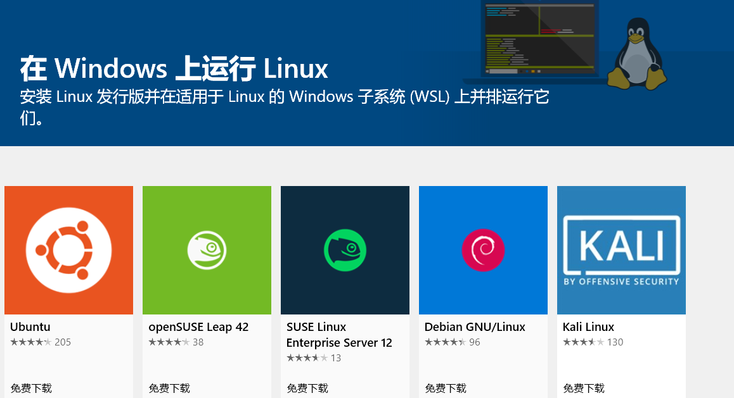Click Ubuntu's star rating with 205 reviews

click(x=41, y=342)
